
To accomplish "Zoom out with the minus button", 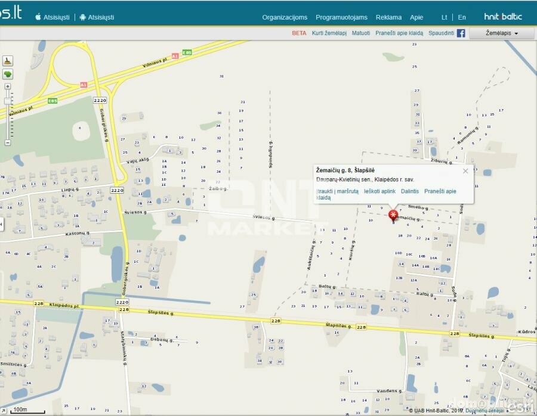I will [8, 142].
